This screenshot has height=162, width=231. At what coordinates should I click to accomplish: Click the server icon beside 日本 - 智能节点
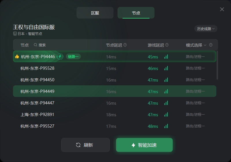point(15,34)
